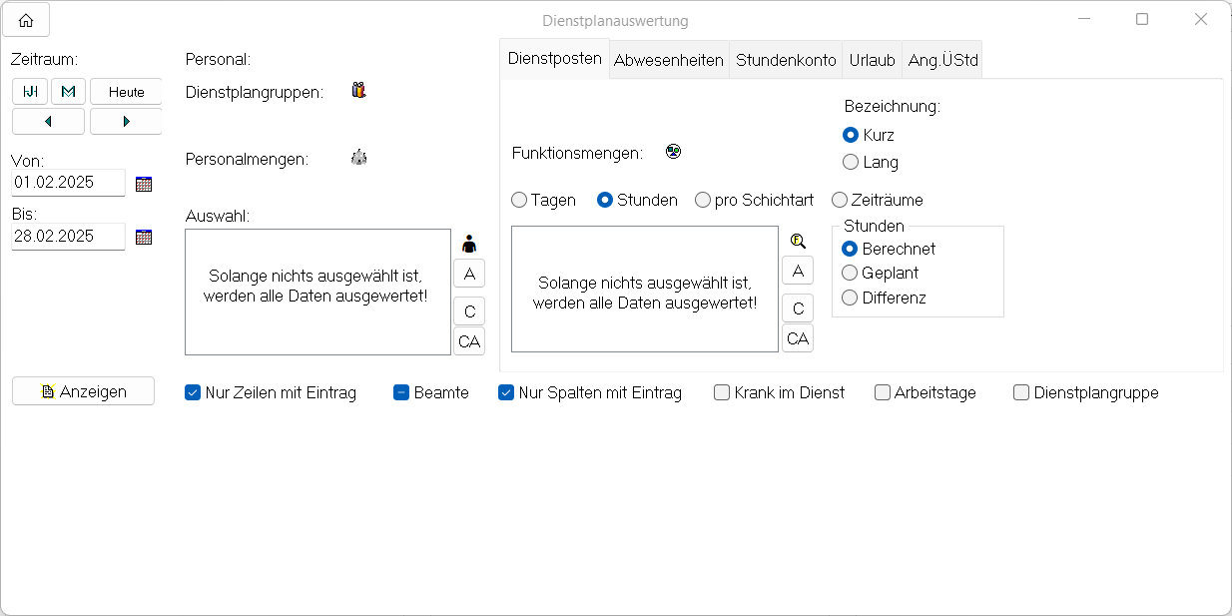Open the Dienstplangruppen selection icon
The height and width of the screenshot is (616, 1232).
(x=358, y=91)
